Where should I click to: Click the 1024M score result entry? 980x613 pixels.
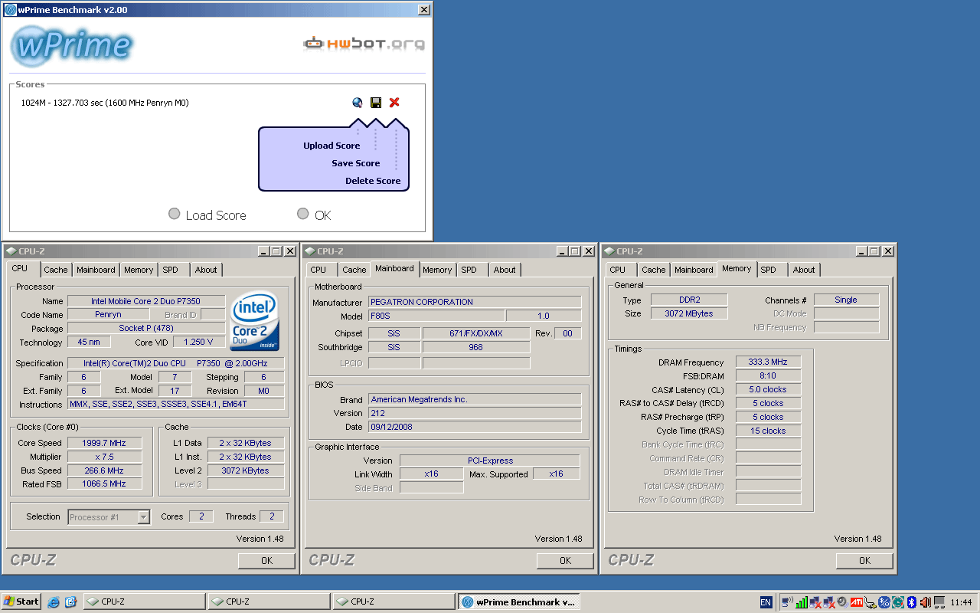tap(105, 103)
